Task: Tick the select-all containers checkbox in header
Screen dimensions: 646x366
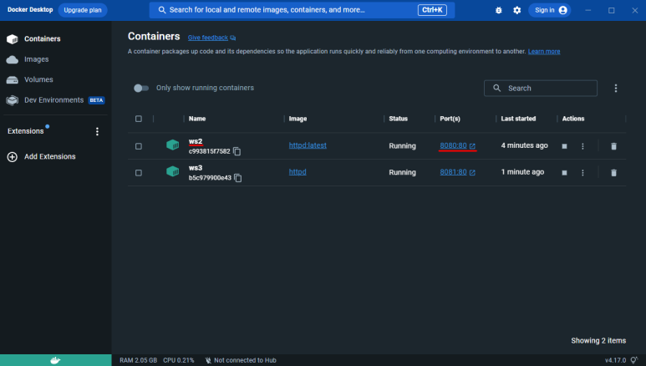Action: (139, 119)
